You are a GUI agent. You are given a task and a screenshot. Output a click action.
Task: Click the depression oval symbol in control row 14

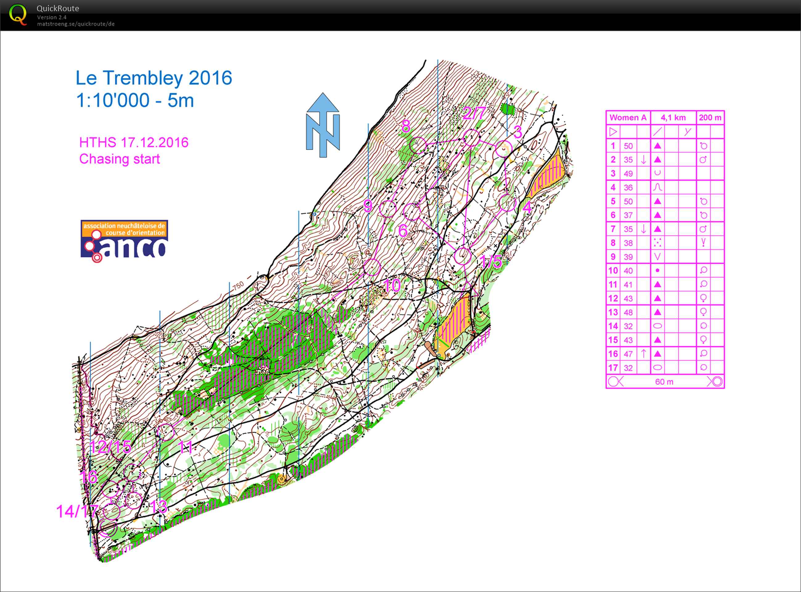[x=657, y=326]
